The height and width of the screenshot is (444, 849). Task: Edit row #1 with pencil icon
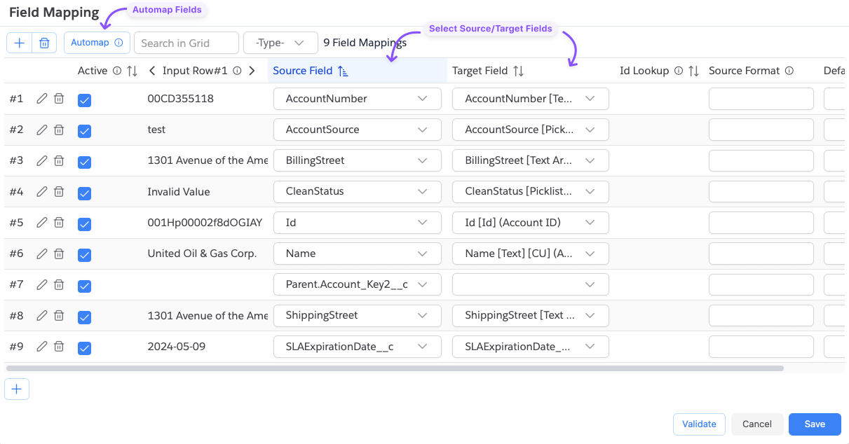[42, 99]
